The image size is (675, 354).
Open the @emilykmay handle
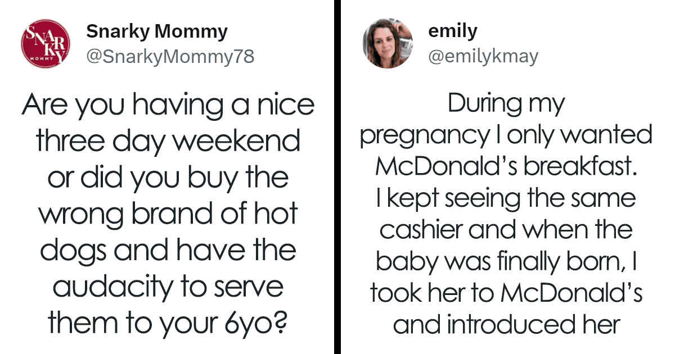coord(483,56)
